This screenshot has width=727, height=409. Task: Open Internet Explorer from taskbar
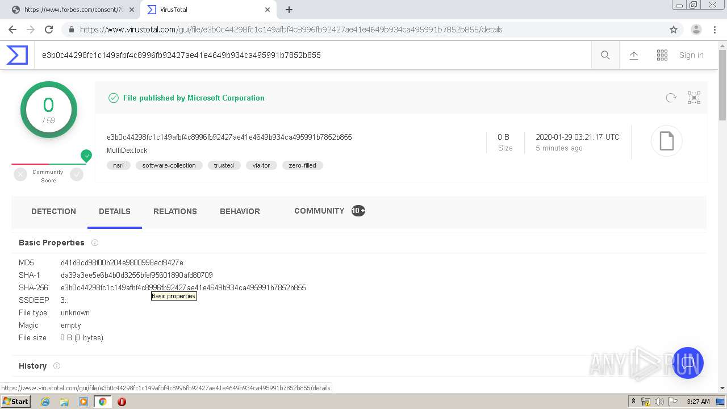coord(45,402)
